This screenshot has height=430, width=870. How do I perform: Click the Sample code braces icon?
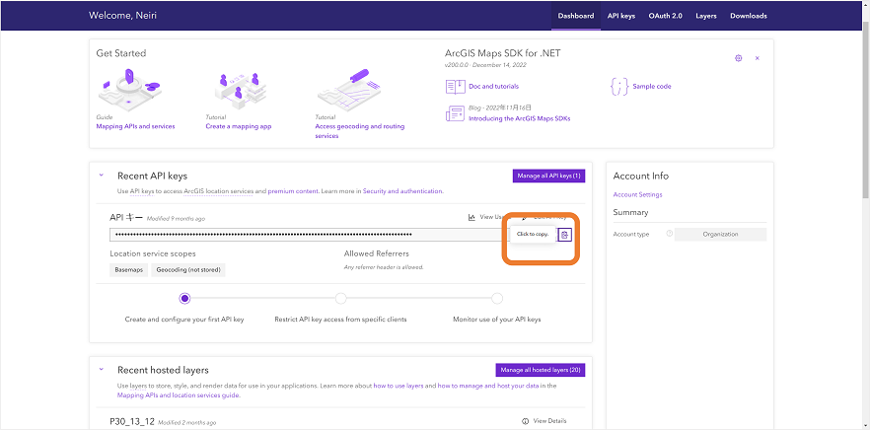tap(619, 87)
